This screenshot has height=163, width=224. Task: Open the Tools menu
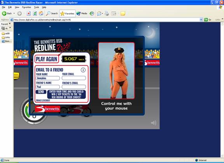(37, 7)
